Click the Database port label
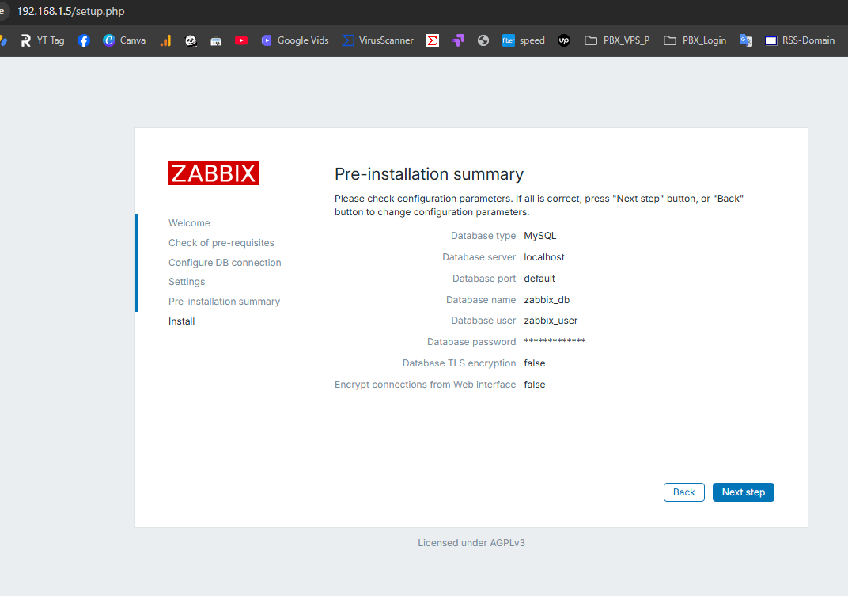 [484, 279]
